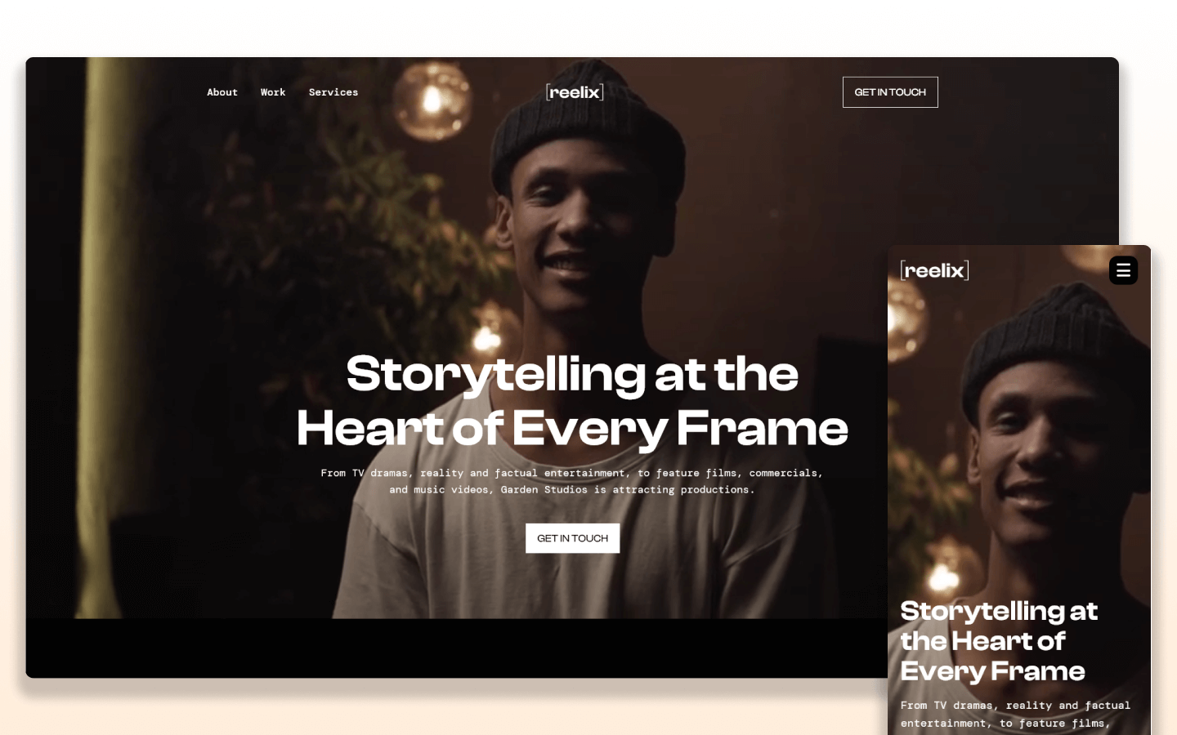Click the mobile paragraph starting From TV dramas
1177x735 pixels.
[1016, 715]
